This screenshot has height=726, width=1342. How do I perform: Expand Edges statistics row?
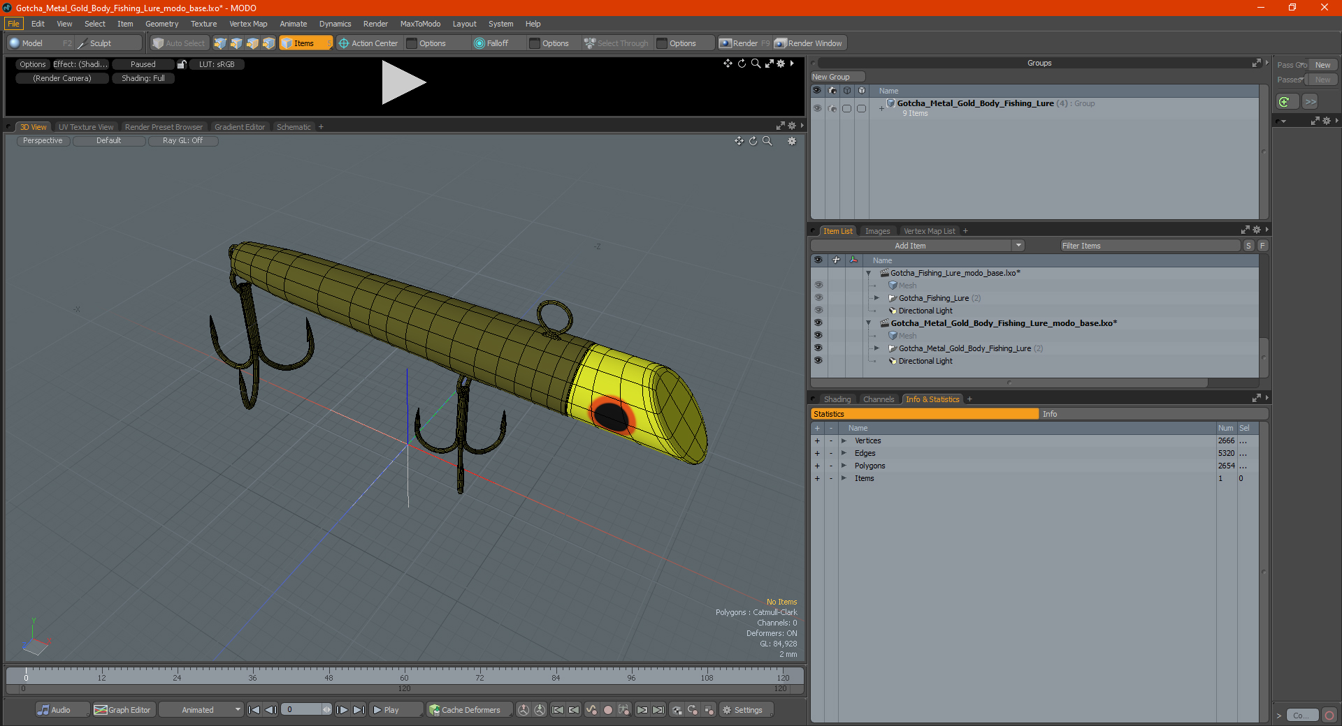click(x=844, y=453)
